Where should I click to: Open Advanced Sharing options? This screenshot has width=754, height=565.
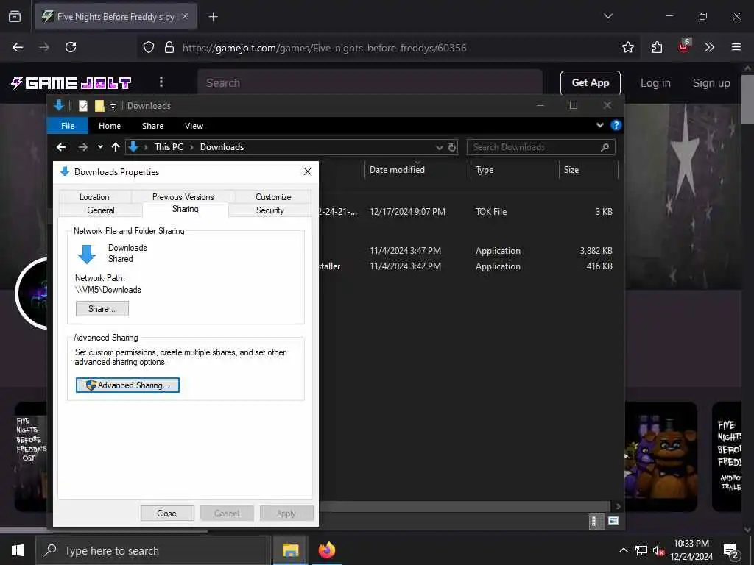(127, 385)
